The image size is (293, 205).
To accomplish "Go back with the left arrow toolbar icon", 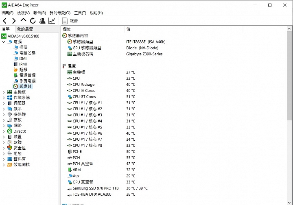I will coord(5,21).
